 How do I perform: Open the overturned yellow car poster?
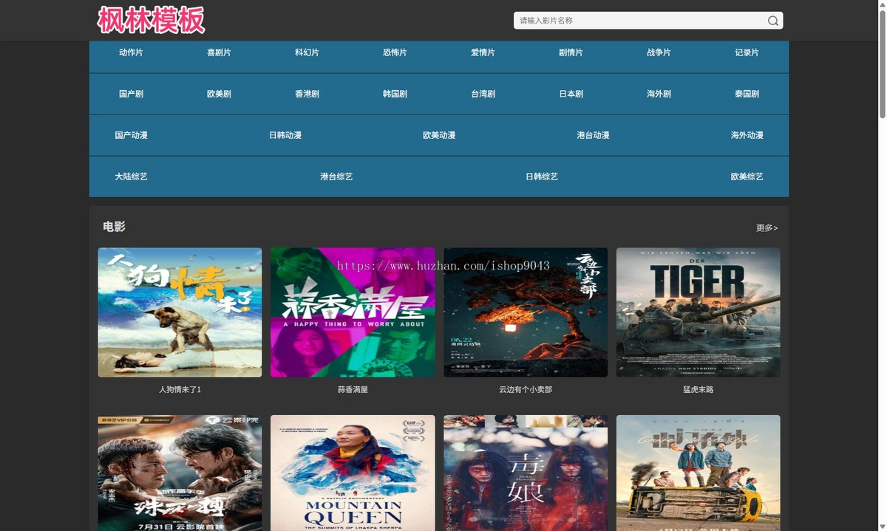click(x=698, y=473)
